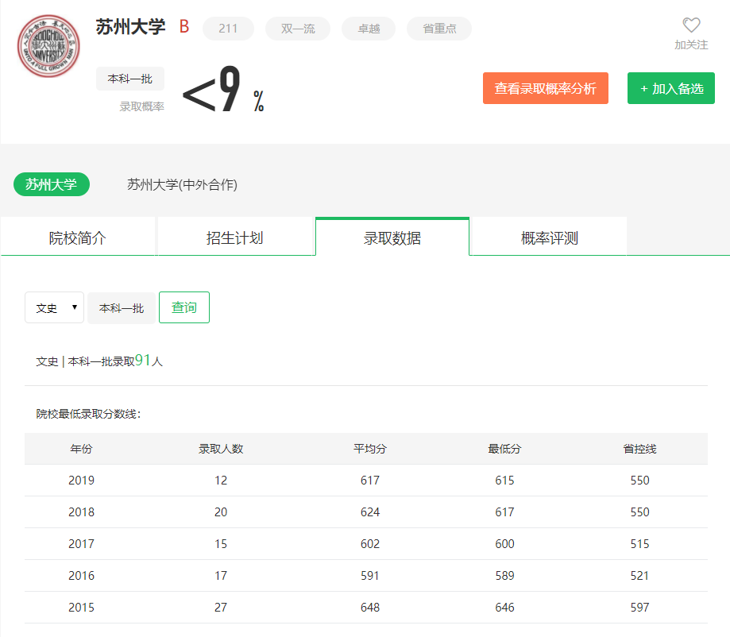This screenshot has width=730, height=637.
Task: Click the 年份 column header
Action: point(81,449)
